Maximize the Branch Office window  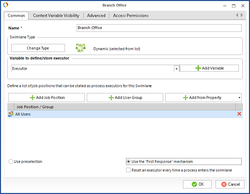pyautogui.click(x=233, y=6)
